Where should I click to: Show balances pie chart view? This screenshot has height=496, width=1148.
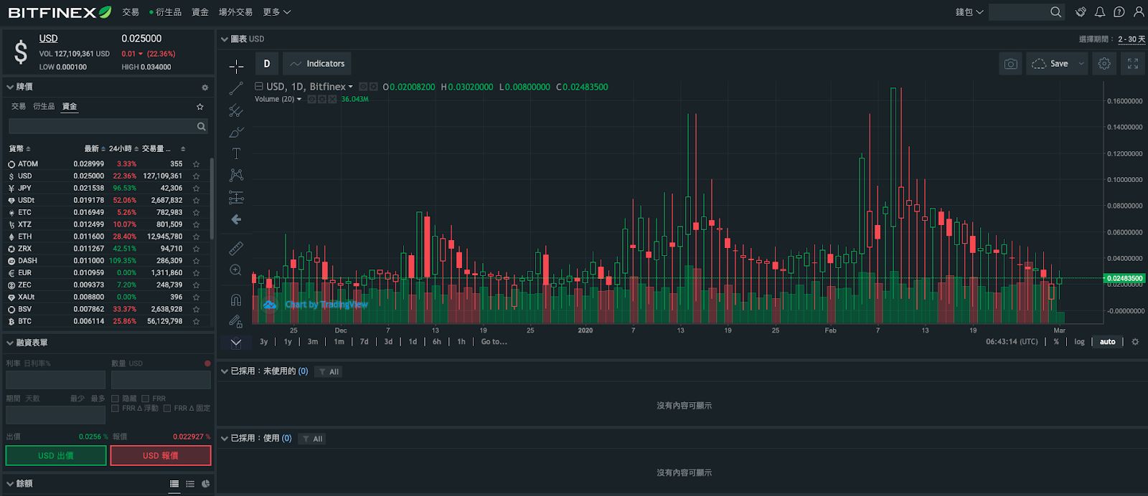(206, 484)
